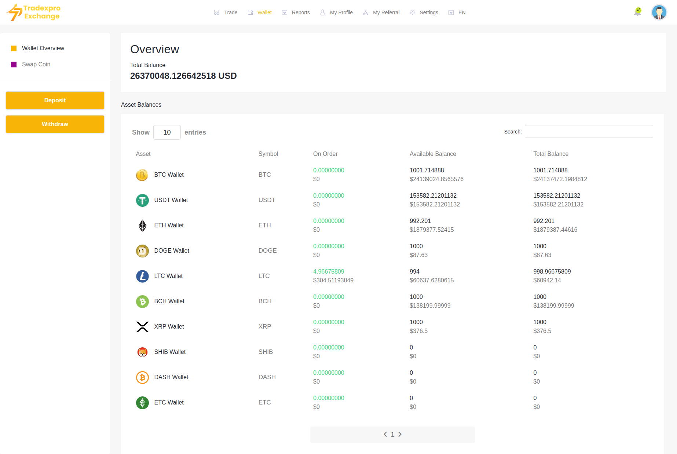Click the Dogecoin icon
Image resolution: width=677 pixels, height=454 pixels.
pyautogui.click(x=142, y=251)
